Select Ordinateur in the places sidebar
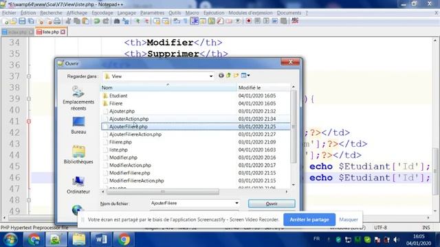 [78, 185]
